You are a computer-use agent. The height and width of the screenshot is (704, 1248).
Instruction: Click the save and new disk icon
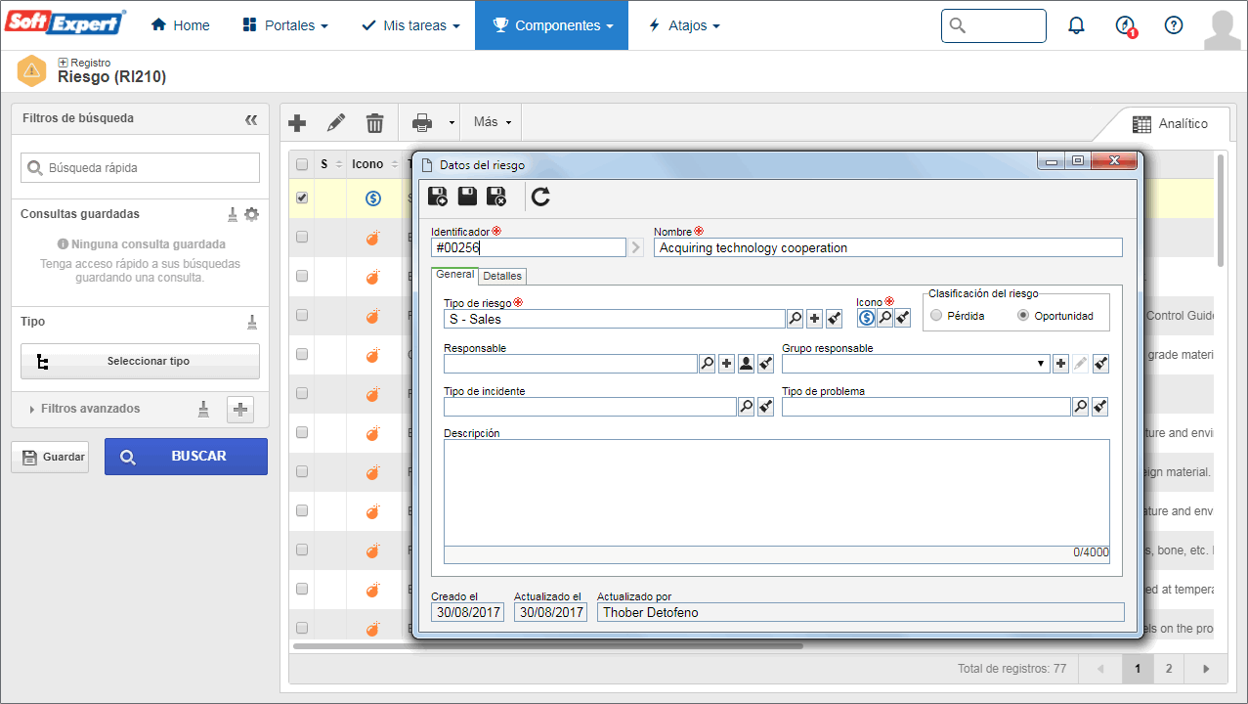[438, 197]
